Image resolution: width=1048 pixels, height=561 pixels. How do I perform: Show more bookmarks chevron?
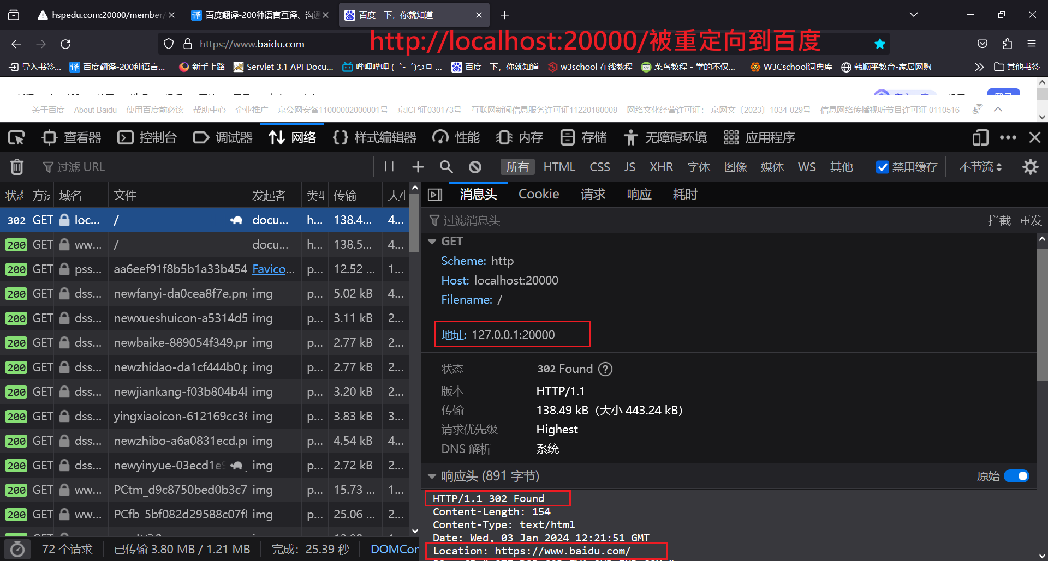[979, 67]
